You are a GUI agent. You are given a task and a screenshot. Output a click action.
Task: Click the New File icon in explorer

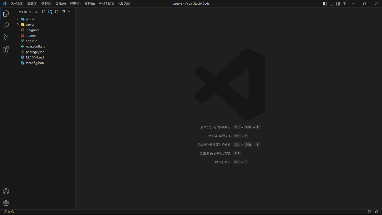coord(44,12)
